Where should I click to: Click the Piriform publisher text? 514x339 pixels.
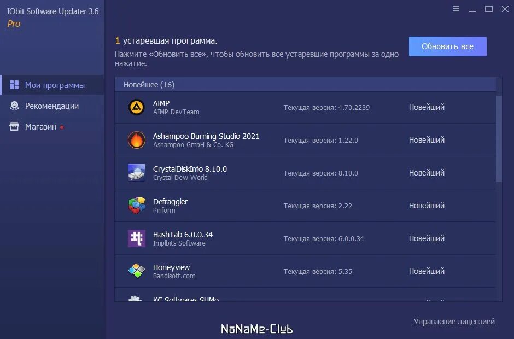pyautogui.click(x=164, y=210)
